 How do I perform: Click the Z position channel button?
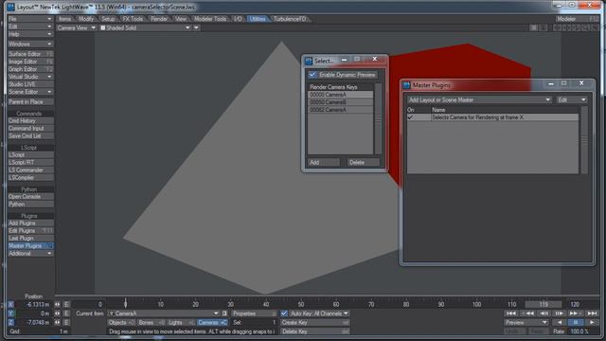pyautogui.click(x=10, y=322)
